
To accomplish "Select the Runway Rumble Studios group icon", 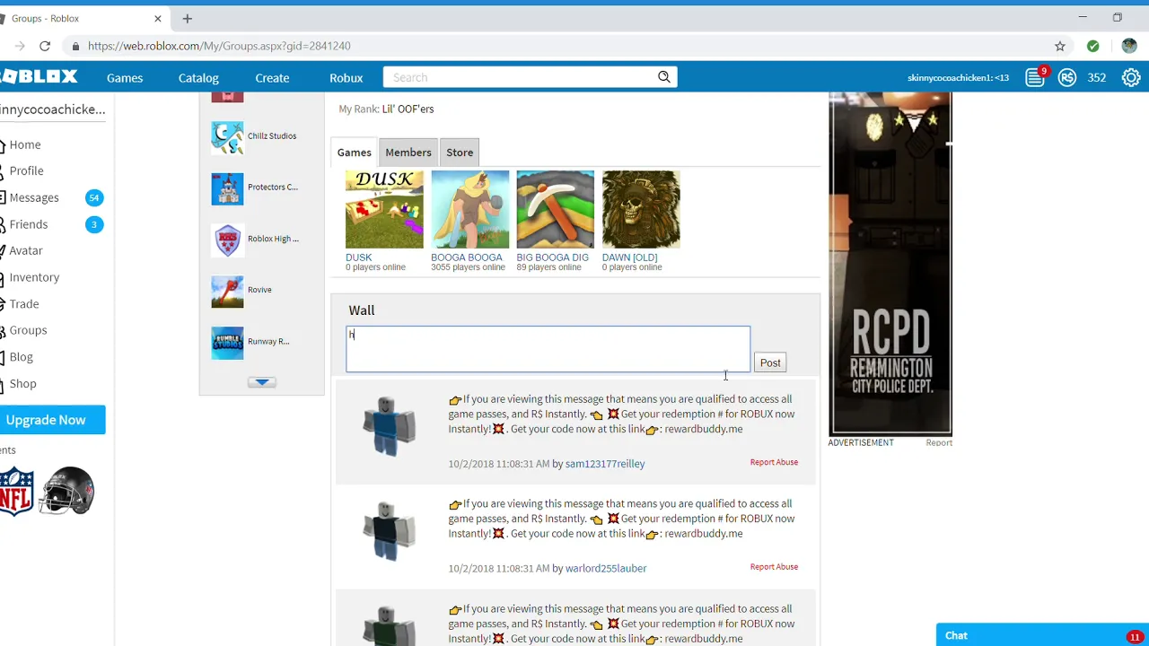I will [227, 343].
